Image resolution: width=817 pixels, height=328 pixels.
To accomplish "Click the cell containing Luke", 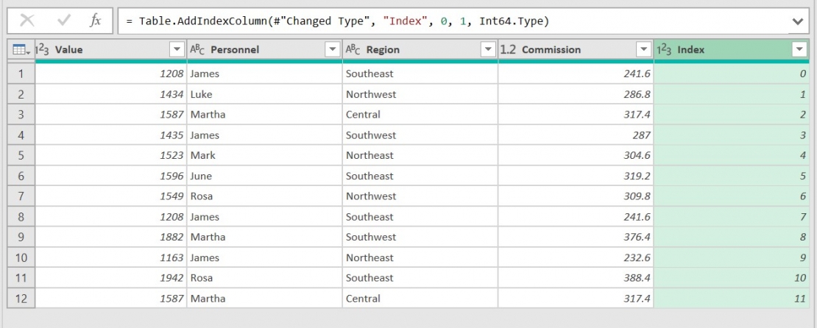I will tap(264, 94).
